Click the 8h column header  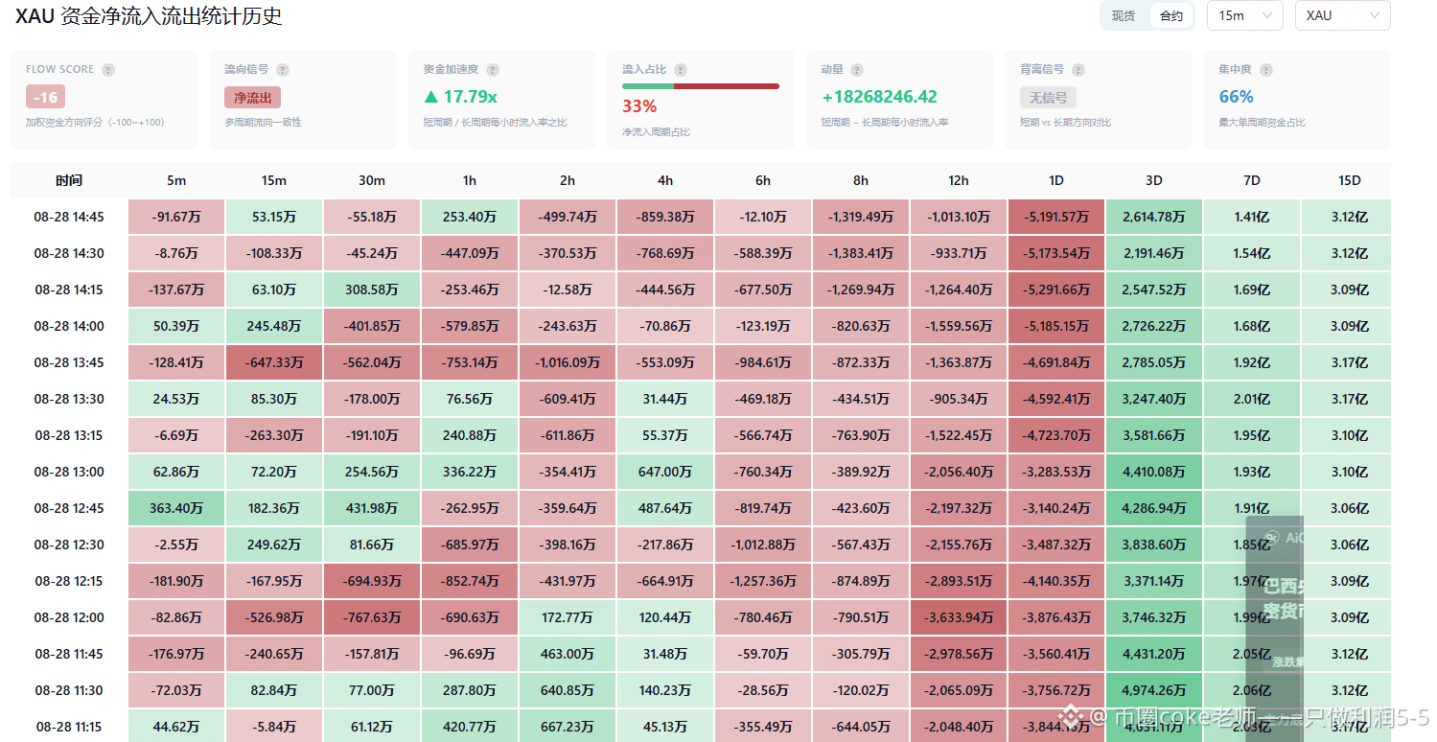(x=861, y=180)
